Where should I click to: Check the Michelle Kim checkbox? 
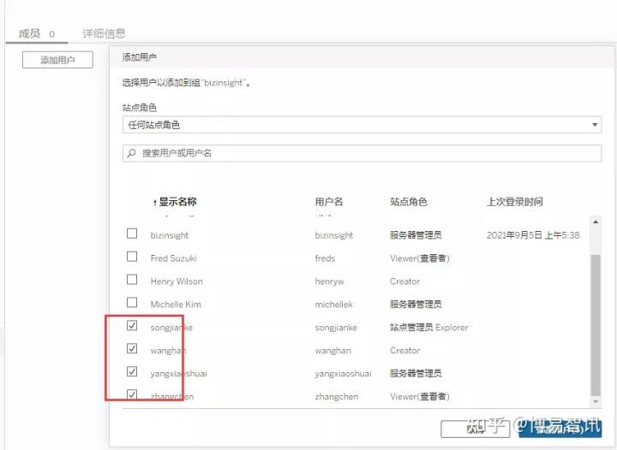(x=132, y=303)
